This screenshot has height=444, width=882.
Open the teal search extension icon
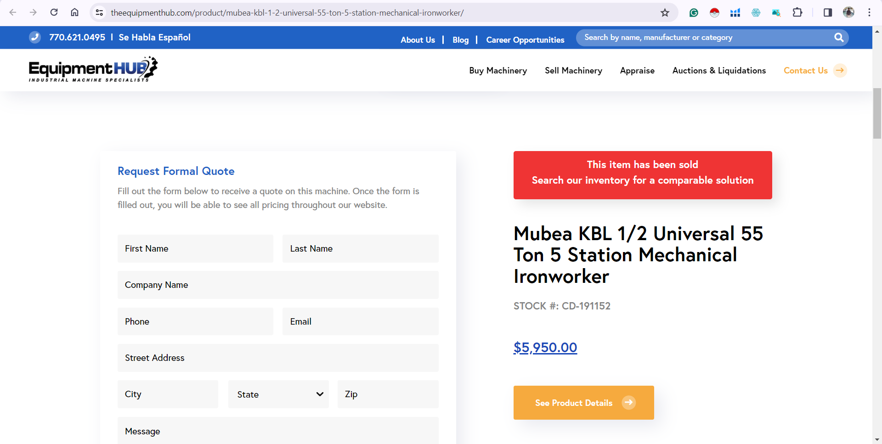click(776, 12)
